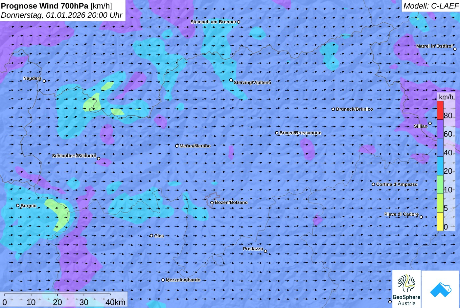This screenshot has height=308, width=460.
Task: Select the Sterzing/Vipiteno marker
Action: click(x=231, y=80)
